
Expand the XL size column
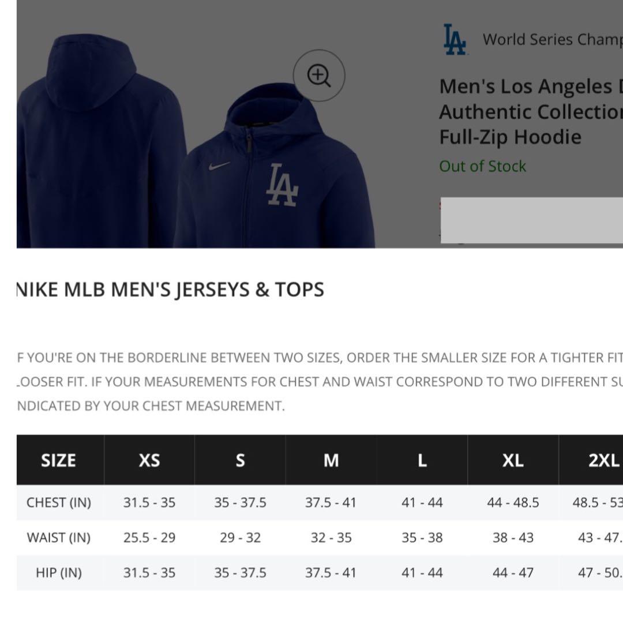click(x=513, y=460)
